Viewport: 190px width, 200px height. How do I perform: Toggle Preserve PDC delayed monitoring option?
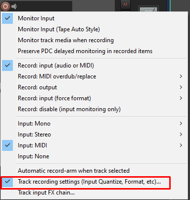point(94,51)
